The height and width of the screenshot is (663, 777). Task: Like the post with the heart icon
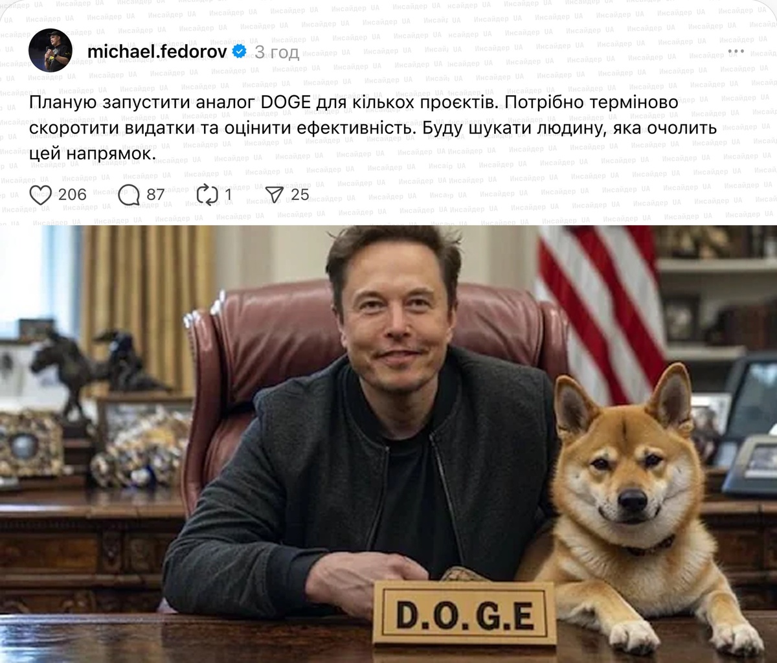point(41,194)
